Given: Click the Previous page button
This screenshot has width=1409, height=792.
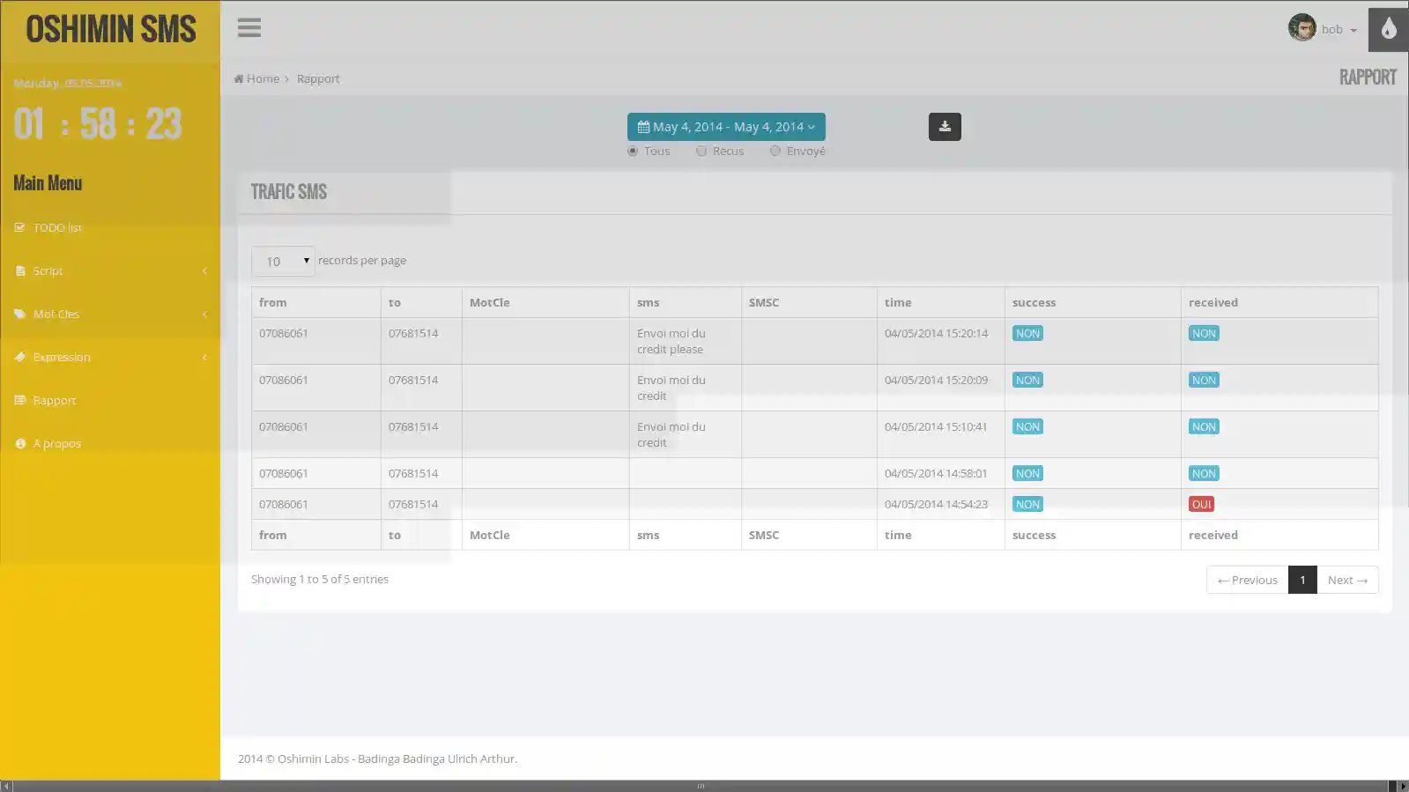Looking at the screenshot, I should tap(1247, 580).
